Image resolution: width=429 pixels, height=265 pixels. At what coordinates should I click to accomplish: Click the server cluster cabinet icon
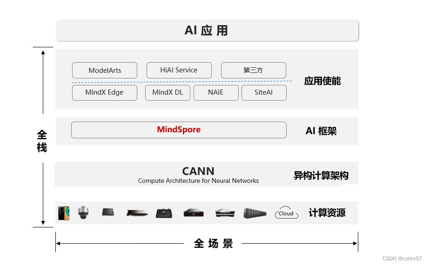coord(255,213)
